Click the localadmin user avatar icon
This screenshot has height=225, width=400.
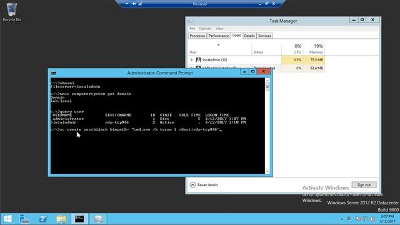tap(198, 60)
